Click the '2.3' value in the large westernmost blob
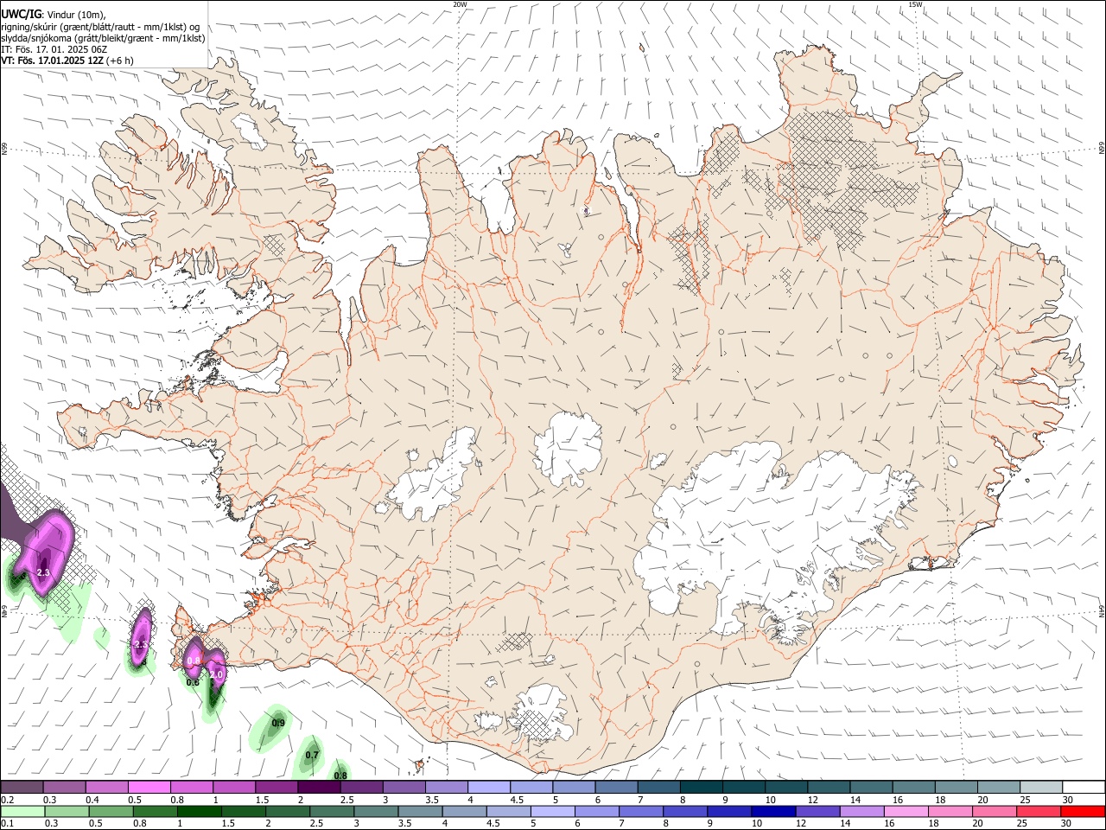 coord(44,572)
